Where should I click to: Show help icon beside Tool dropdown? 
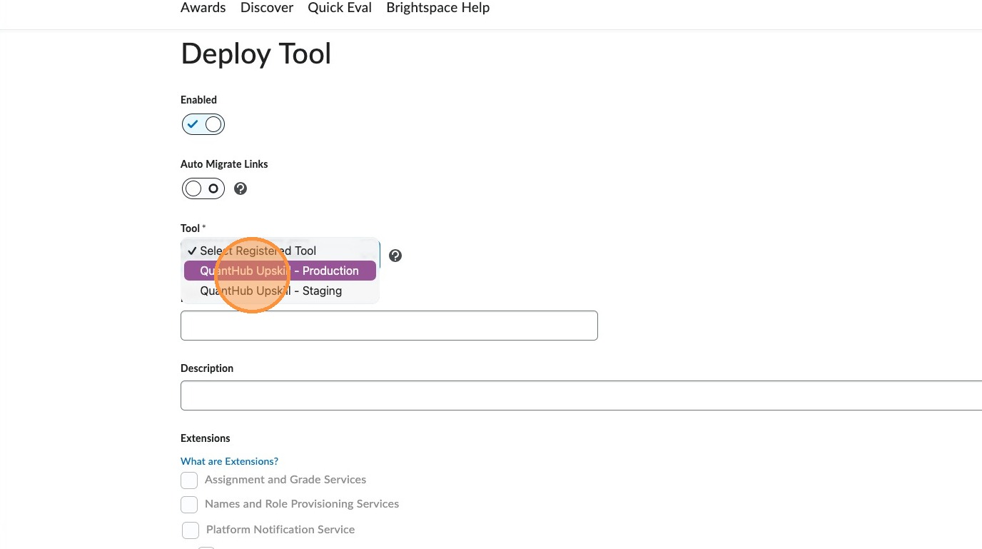click(395, 256)
